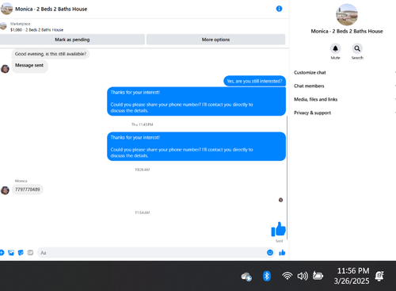
Task: Click More options button
Action: (215, 40)
